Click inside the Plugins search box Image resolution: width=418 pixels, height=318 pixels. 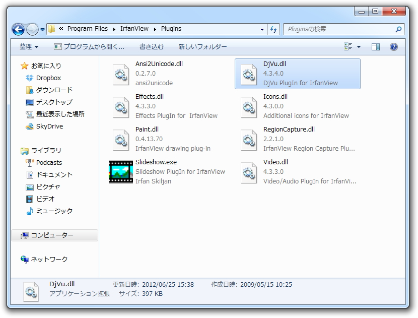coord(337,29)
